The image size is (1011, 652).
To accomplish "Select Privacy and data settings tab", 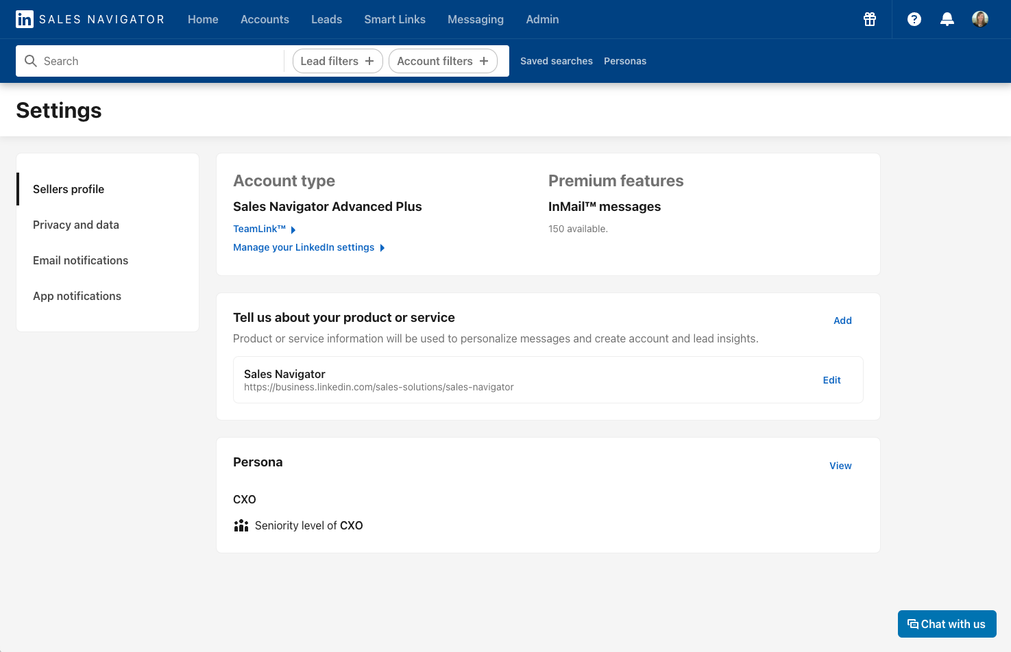I will click(x=108, y=225).
